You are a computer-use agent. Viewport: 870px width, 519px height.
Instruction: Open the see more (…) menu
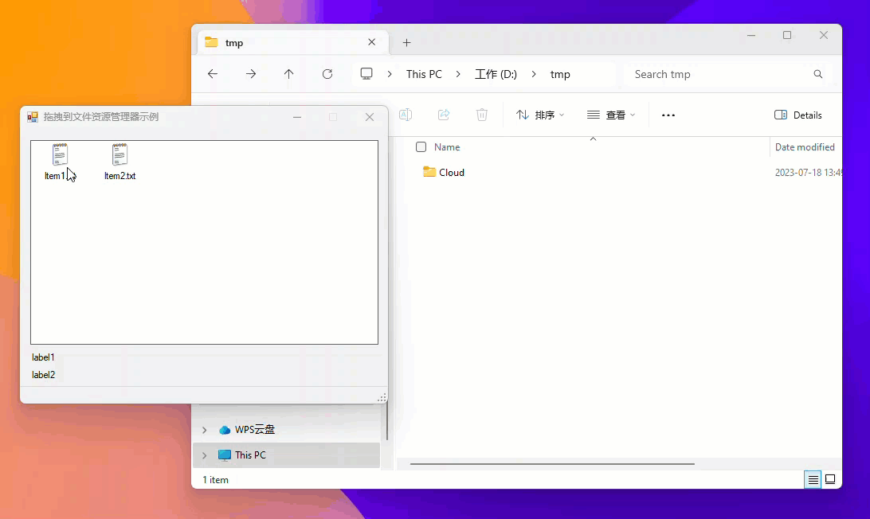click(668, 115)
